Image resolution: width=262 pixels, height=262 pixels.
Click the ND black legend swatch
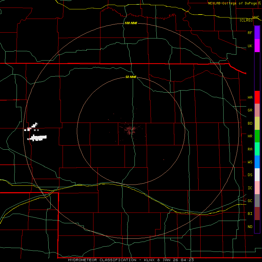(257, 226)
